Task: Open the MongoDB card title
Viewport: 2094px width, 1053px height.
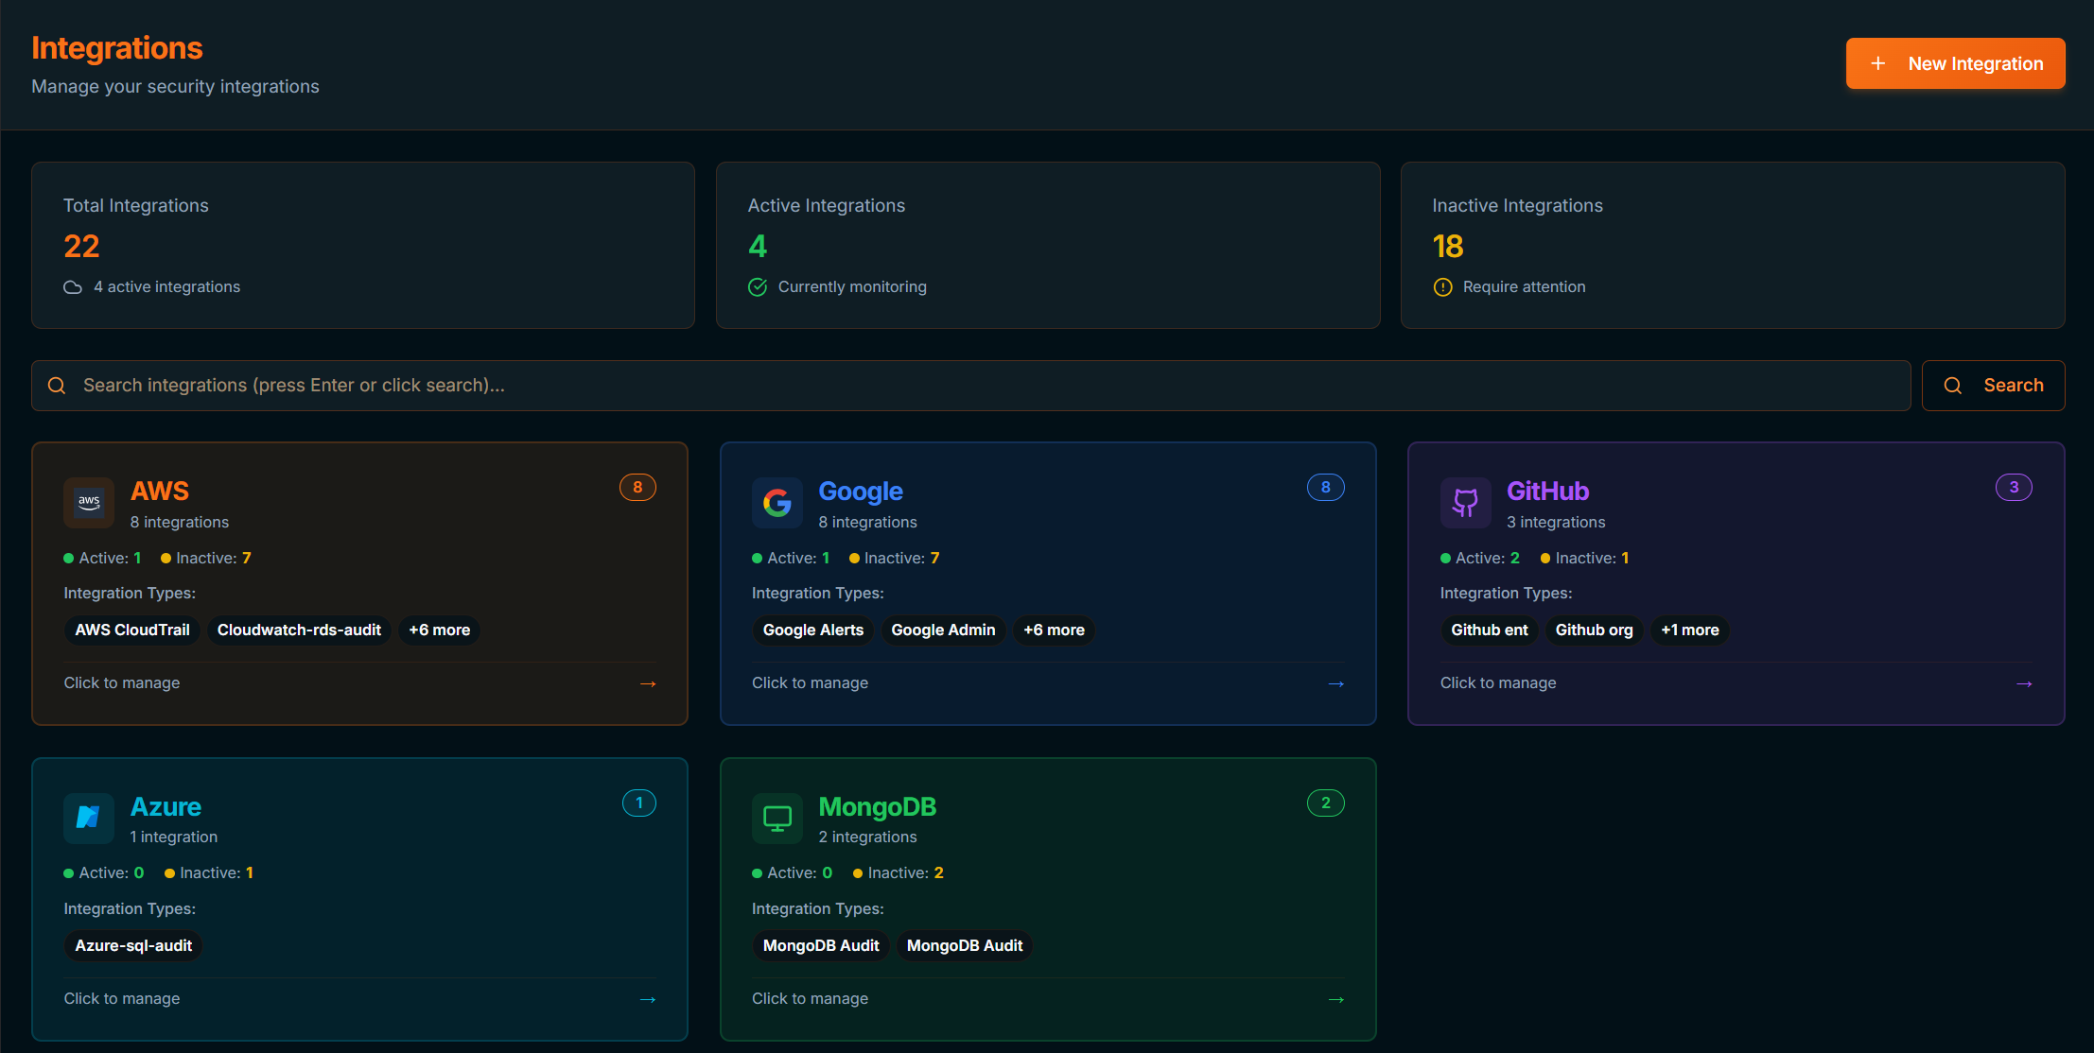Action: pos(878,807)
